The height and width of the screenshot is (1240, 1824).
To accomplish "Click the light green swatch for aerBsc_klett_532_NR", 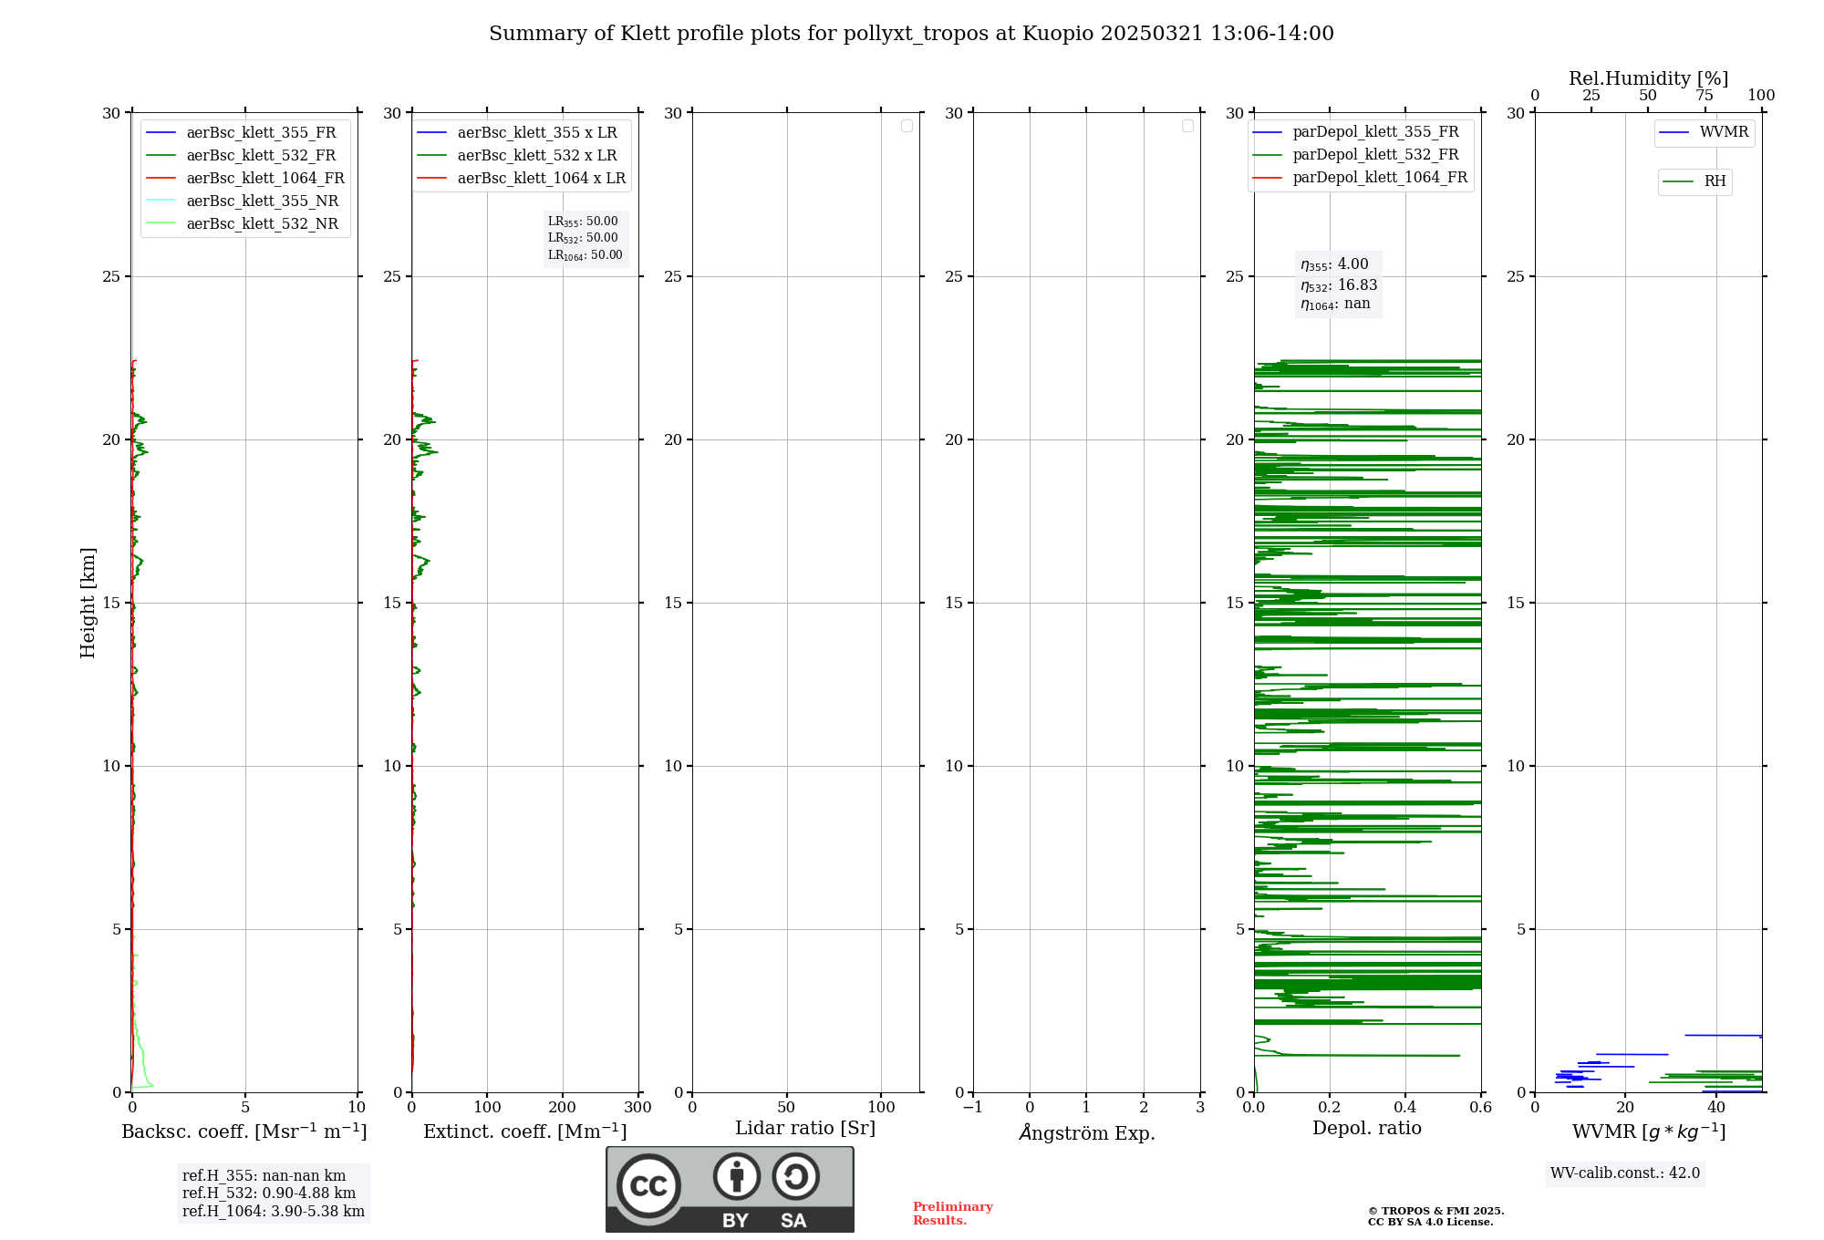I will click(161, 224).
